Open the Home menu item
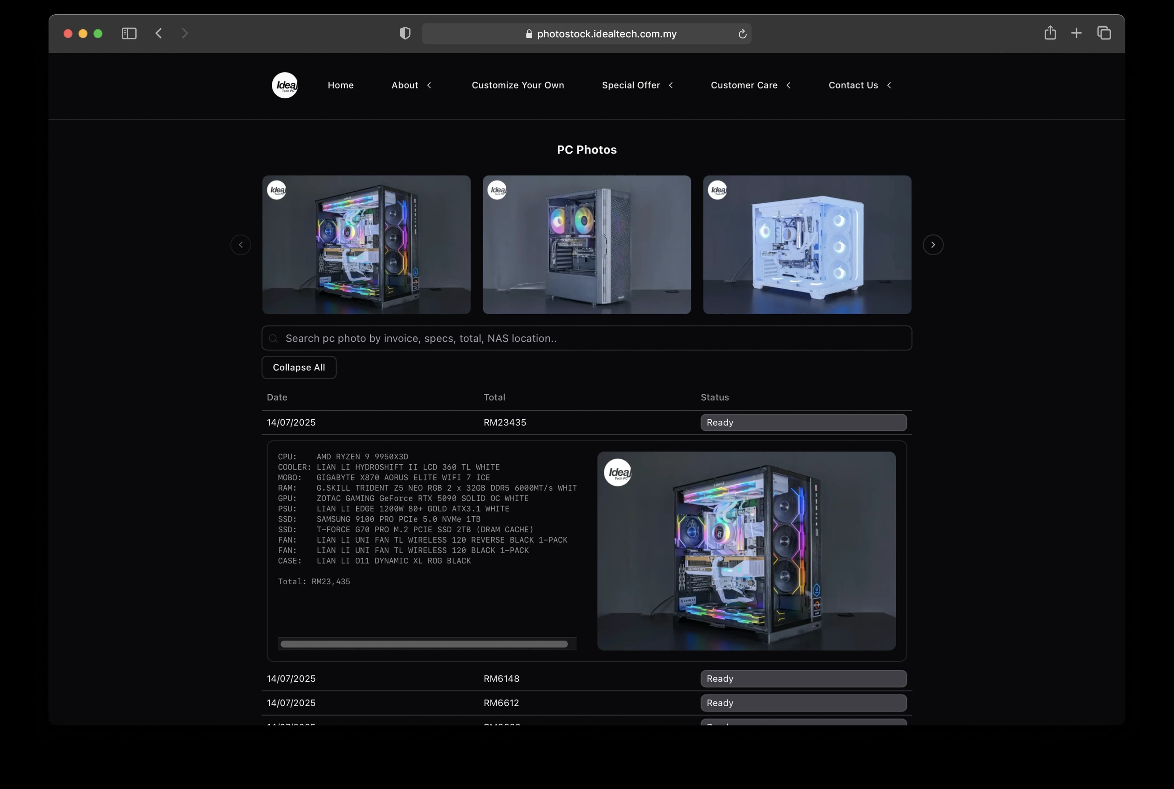 pos(341,86)
